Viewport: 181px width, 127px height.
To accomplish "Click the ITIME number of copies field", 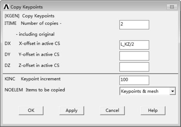I will (134, 25).
